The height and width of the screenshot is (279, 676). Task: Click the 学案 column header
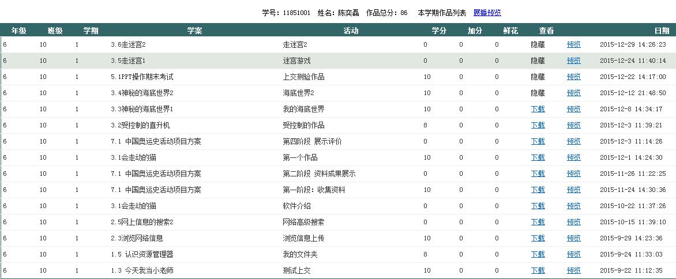tap(194, 31)
